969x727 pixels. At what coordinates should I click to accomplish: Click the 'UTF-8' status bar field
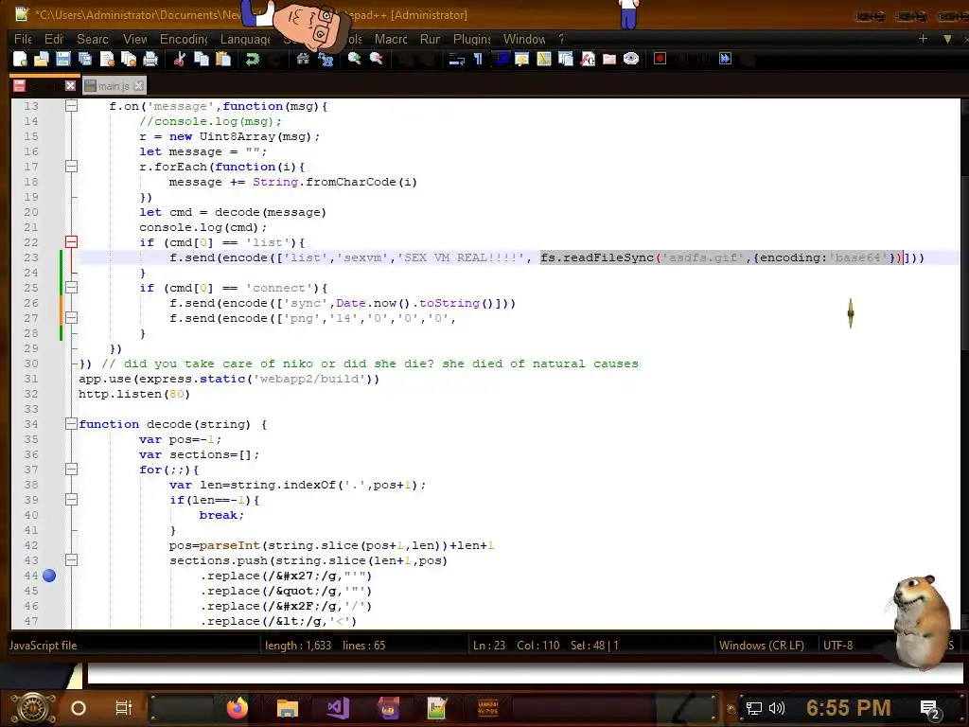[x=838, y=646]
